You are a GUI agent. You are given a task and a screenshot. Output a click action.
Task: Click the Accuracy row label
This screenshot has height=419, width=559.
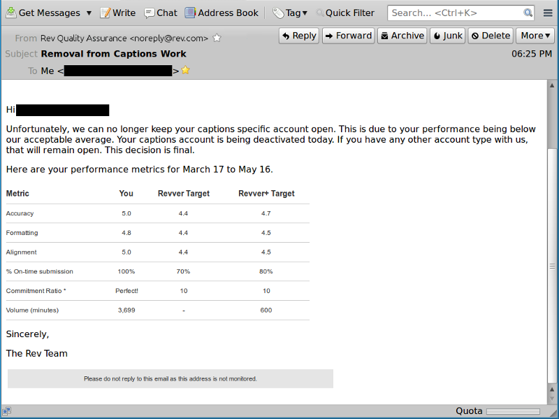(x=20, y=213)
